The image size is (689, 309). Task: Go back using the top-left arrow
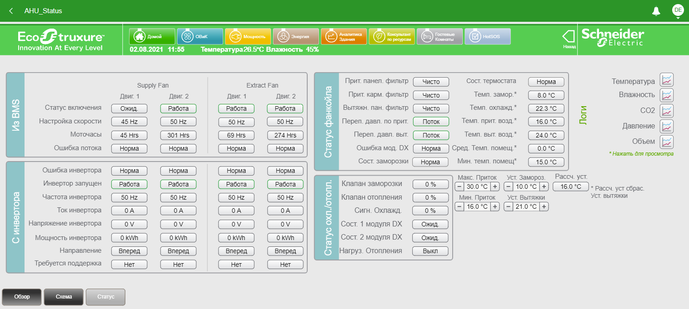point(11,11)
